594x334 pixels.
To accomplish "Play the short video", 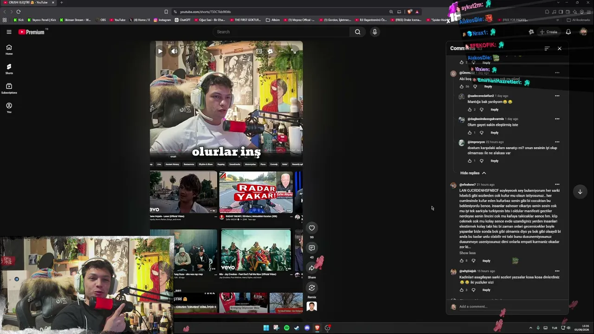I will point(160,51).
